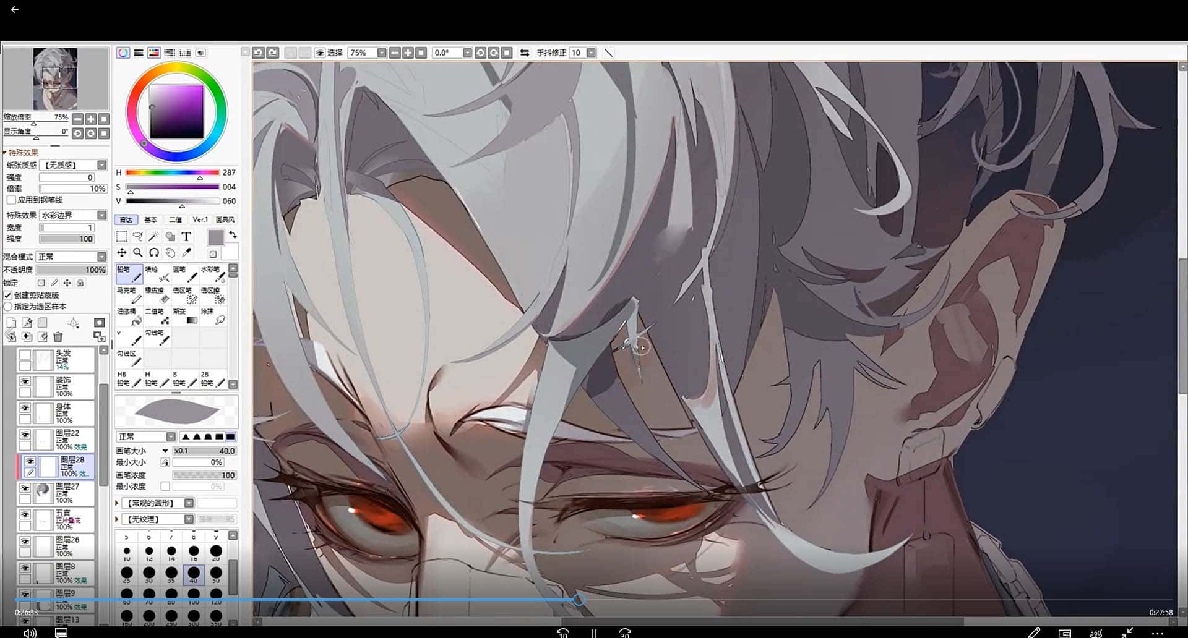Screen dimensions: 1188x638
Task: Select the Eyedropper tool
Action: [186, 252]
